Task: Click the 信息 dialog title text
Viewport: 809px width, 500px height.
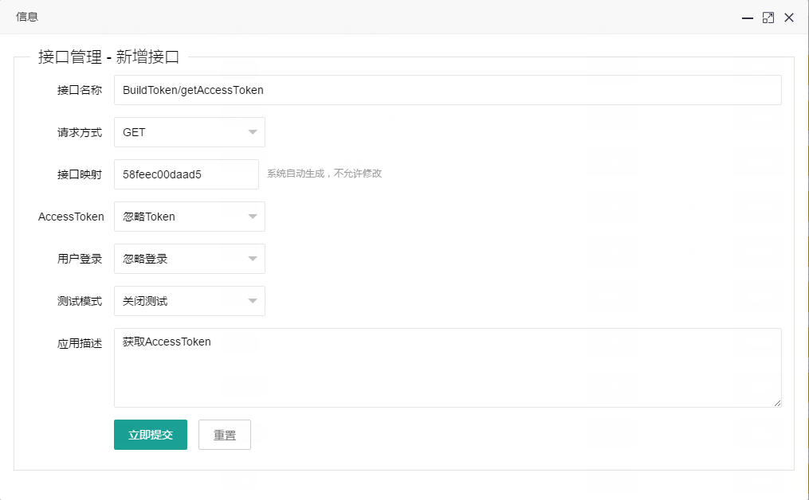Action: tap(27, 17)
